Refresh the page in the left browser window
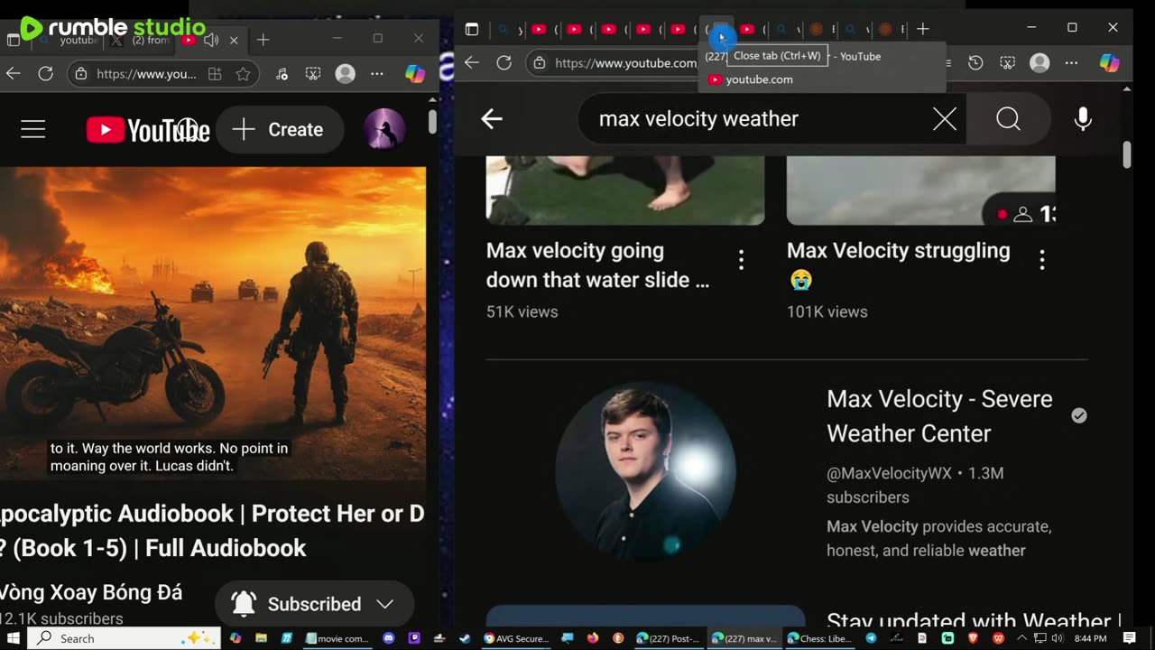Image resolution: width=1155 pixels, height=650 pixels. point(46,74)
